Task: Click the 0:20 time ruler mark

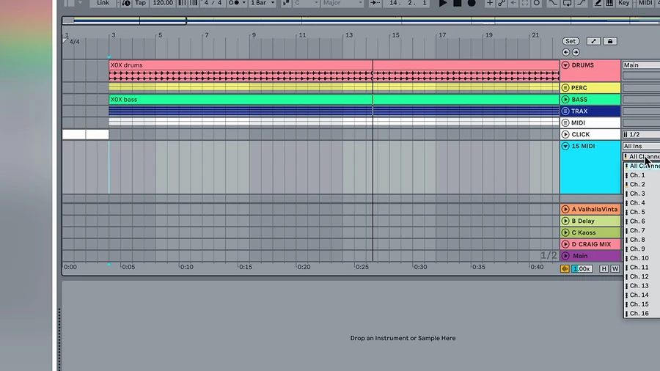Action: click(304, 267)
